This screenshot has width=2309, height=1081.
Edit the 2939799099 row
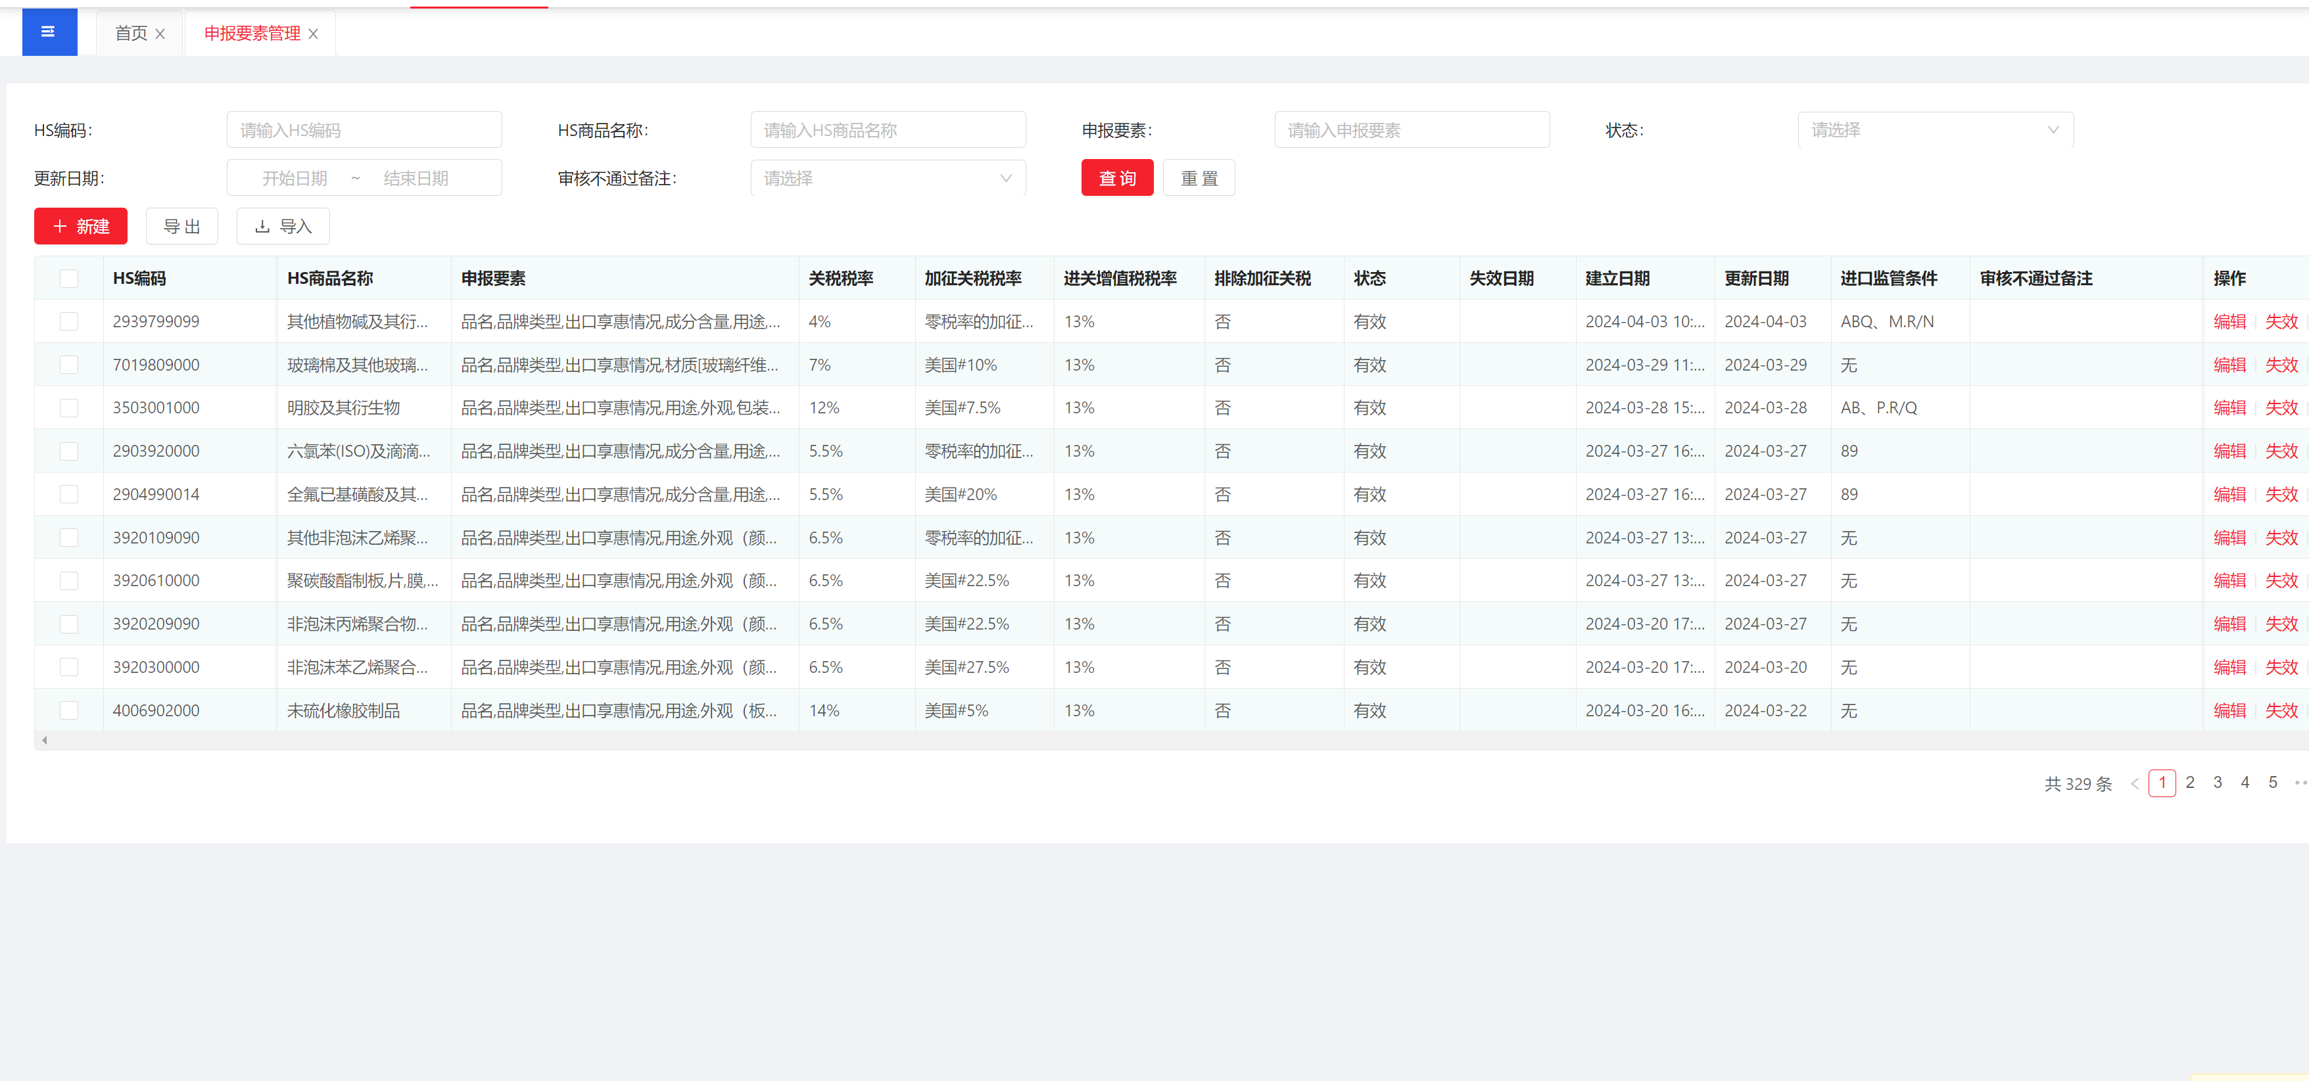tap(2229, 321)
